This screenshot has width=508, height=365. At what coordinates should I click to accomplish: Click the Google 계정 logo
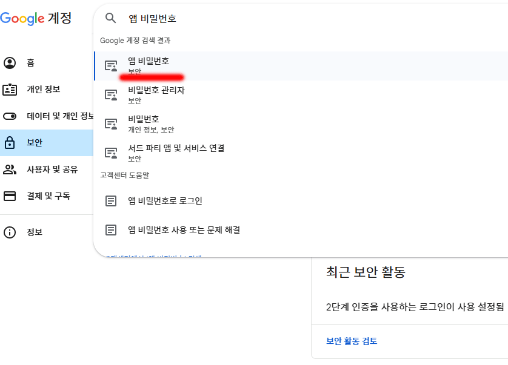(36, 18)
